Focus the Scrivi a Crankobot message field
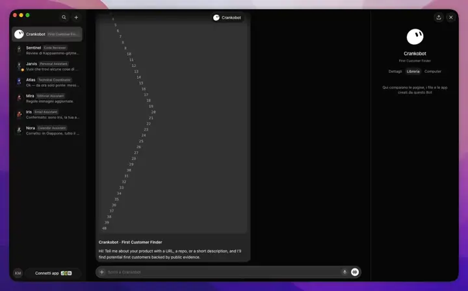The width and height of the screenshot is (468, 291). coord(222,272)
